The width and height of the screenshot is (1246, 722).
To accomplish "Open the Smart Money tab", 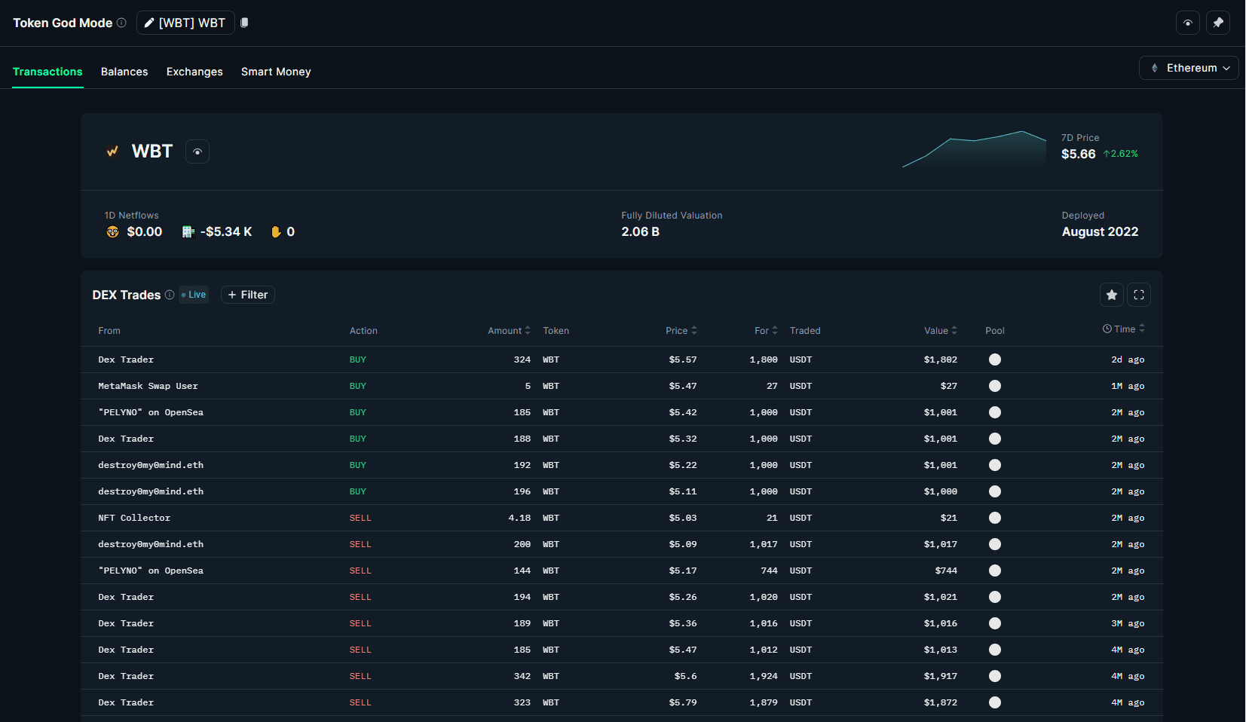I will point(275,72).
